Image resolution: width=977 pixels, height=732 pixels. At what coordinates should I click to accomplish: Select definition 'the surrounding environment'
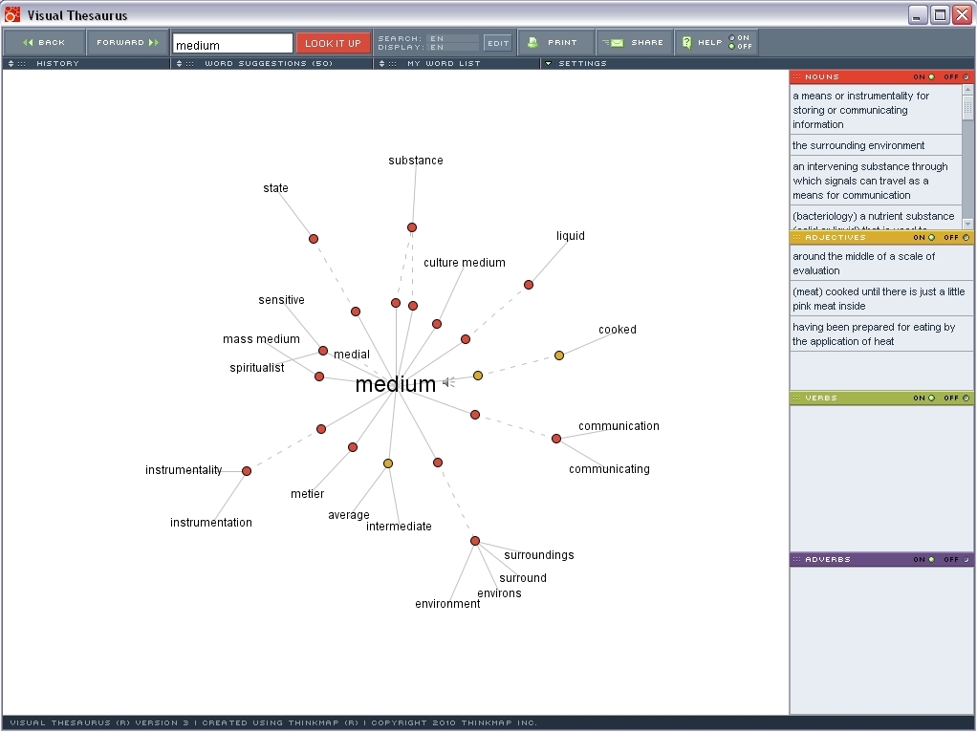click(876, 145)
